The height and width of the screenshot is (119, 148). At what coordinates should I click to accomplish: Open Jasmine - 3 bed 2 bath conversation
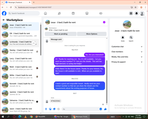click(x=20, y=93)
